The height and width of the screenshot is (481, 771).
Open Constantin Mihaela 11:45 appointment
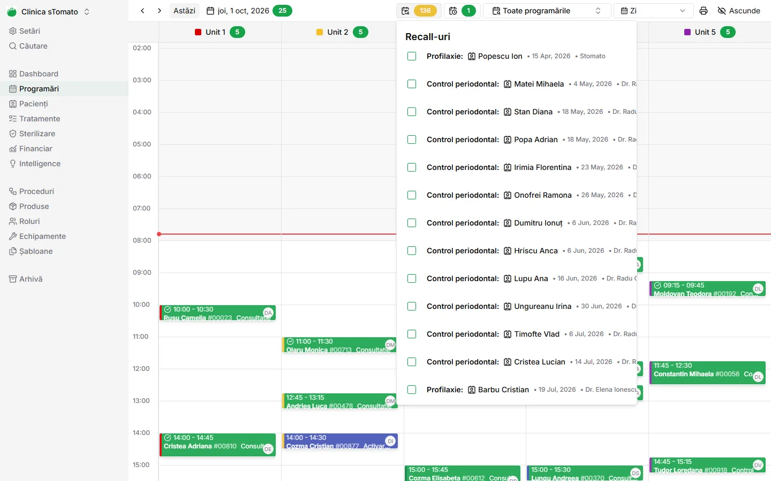pos(708,373)
